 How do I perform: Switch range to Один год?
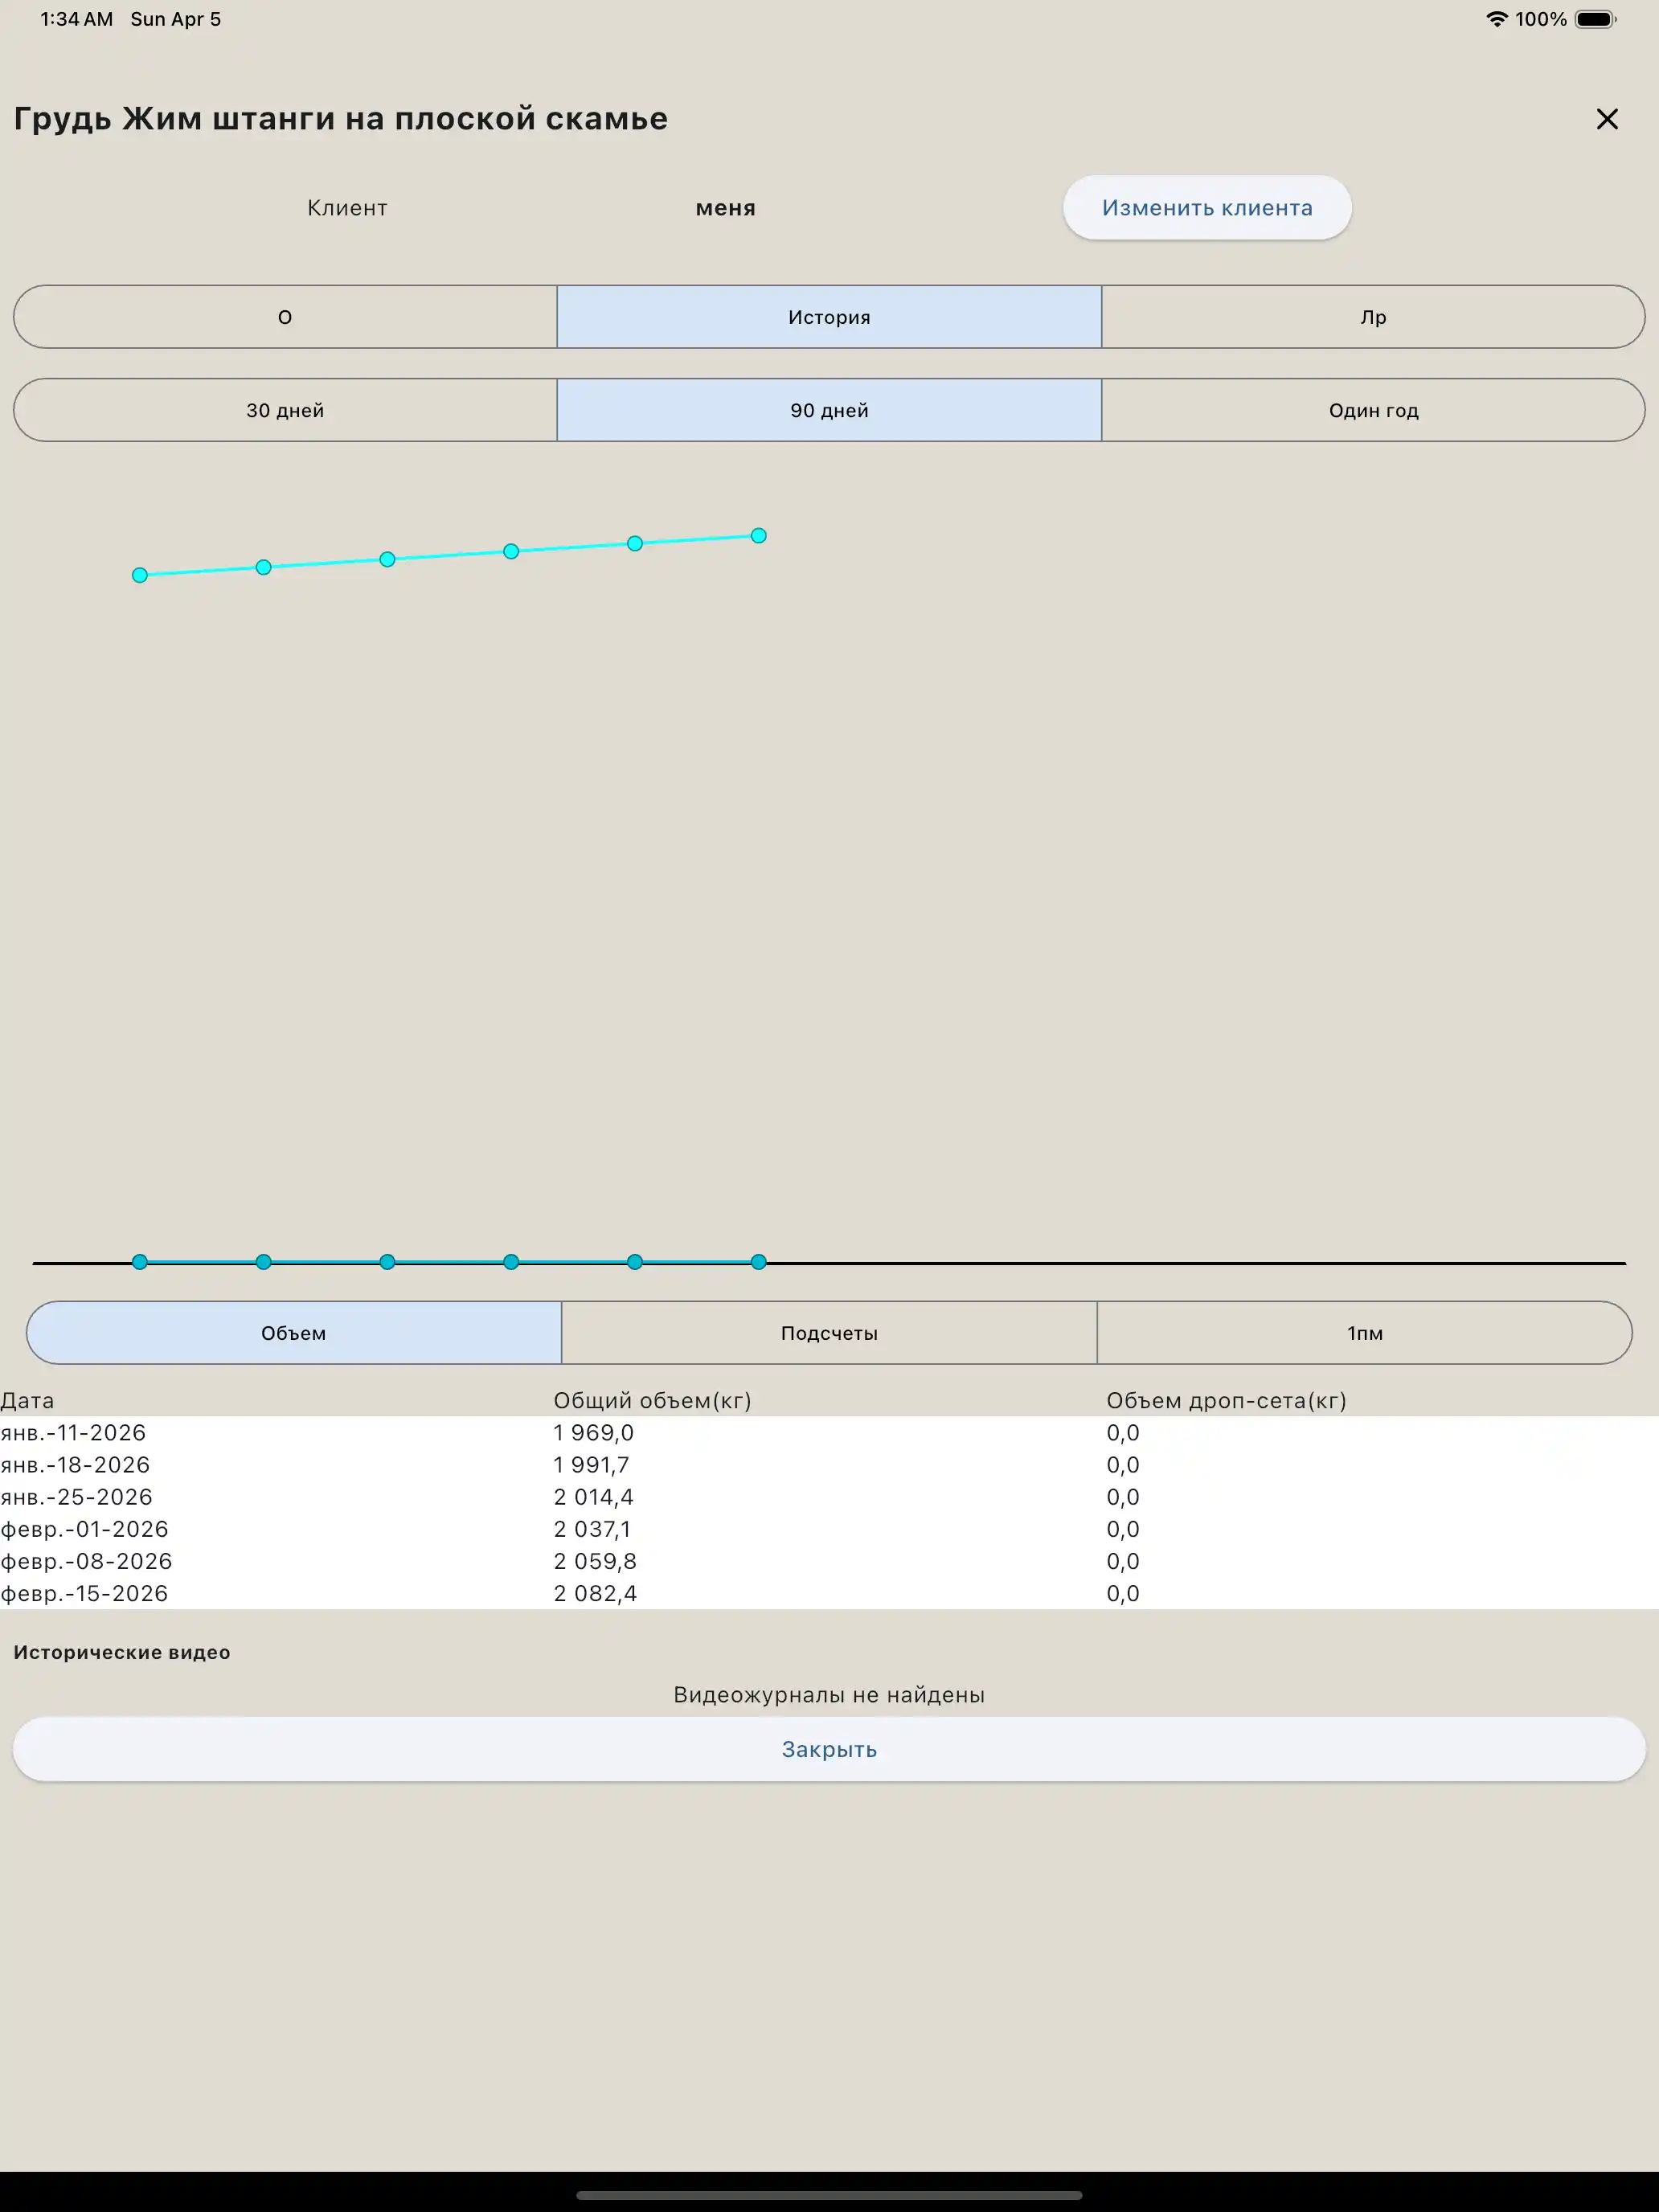click(x=1372, y=410)
